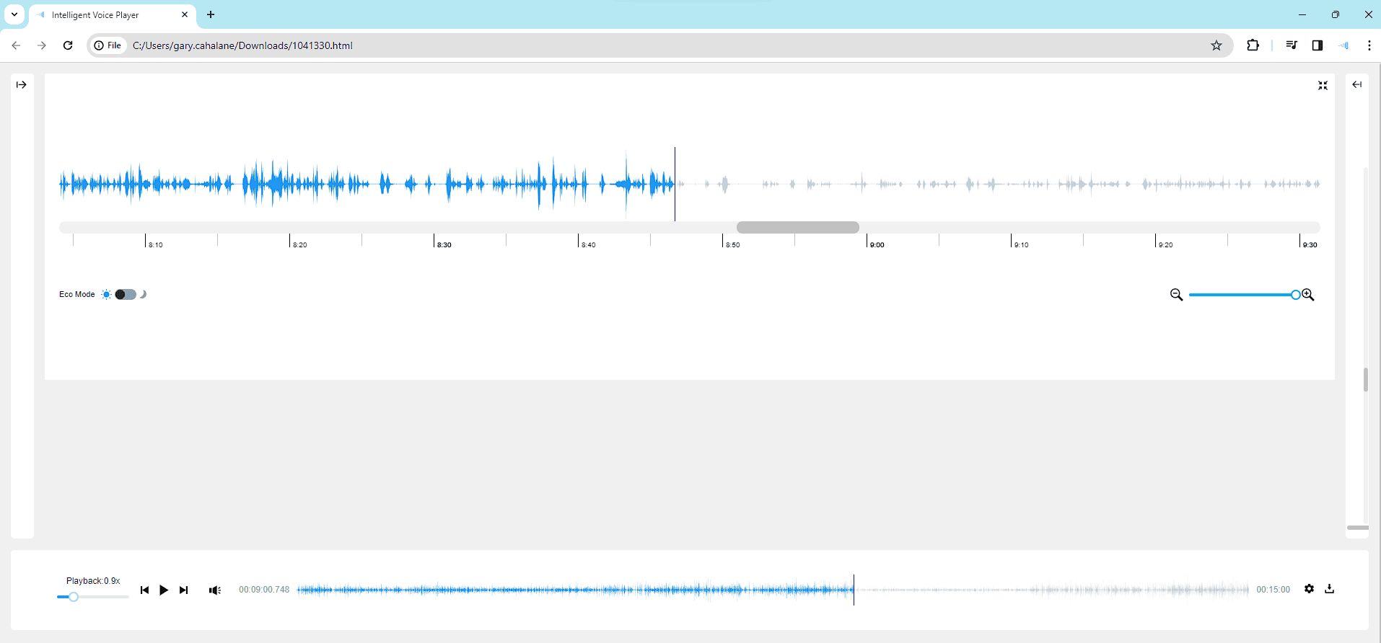Open the tab search dropdown
Screen dimensions: 1381x643
(x=14, y=14)
